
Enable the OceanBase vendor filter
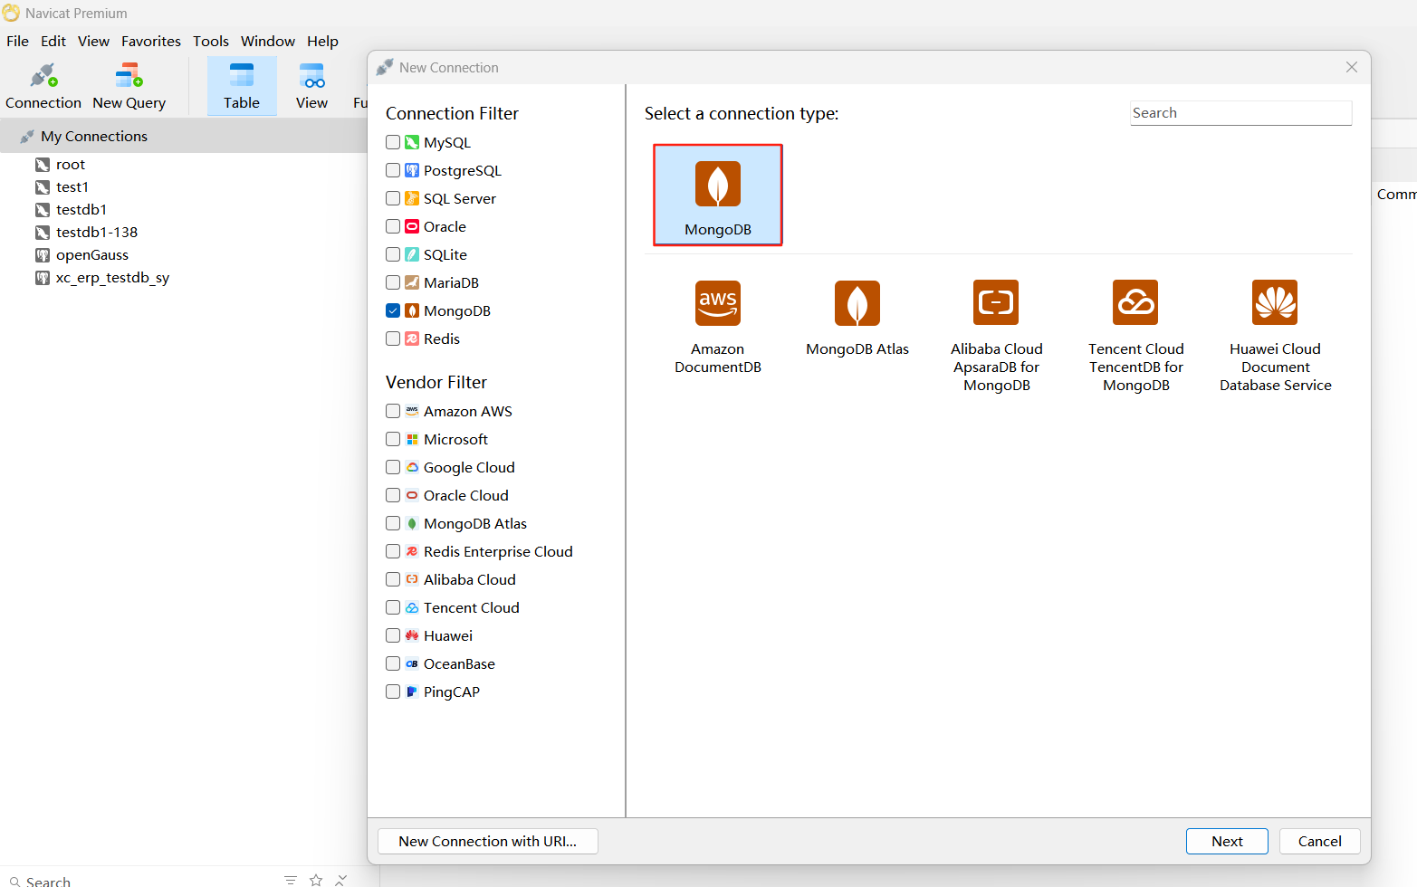[393, 663]
